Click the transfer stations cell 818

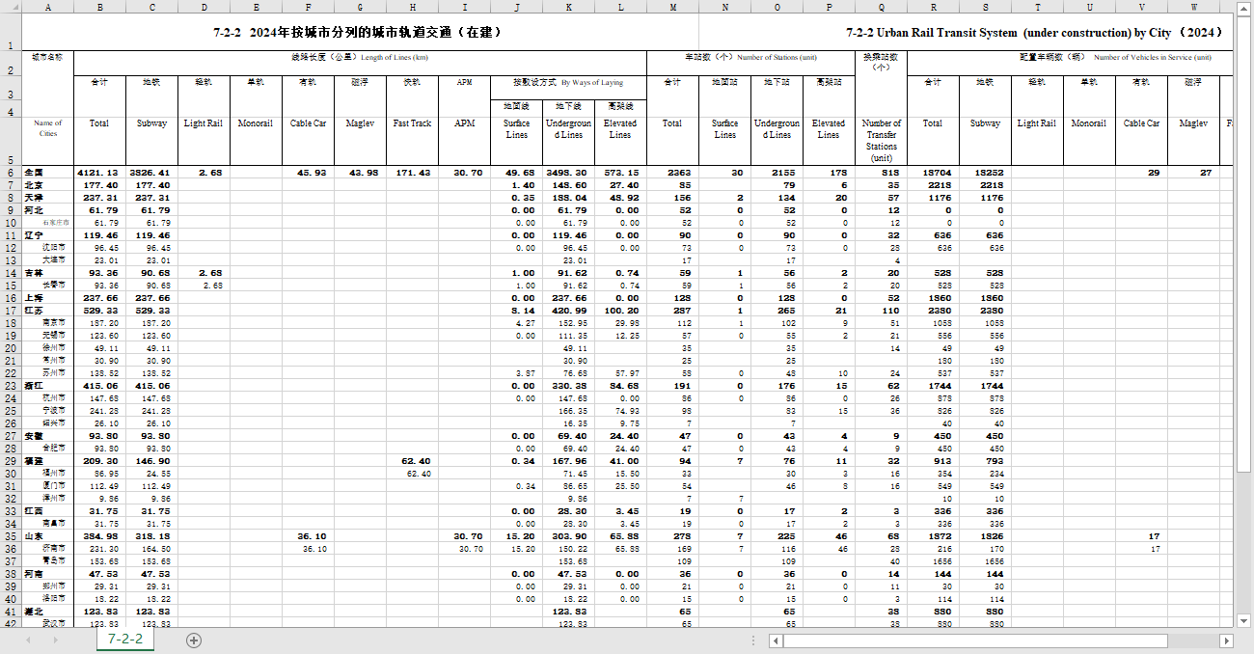882,173
